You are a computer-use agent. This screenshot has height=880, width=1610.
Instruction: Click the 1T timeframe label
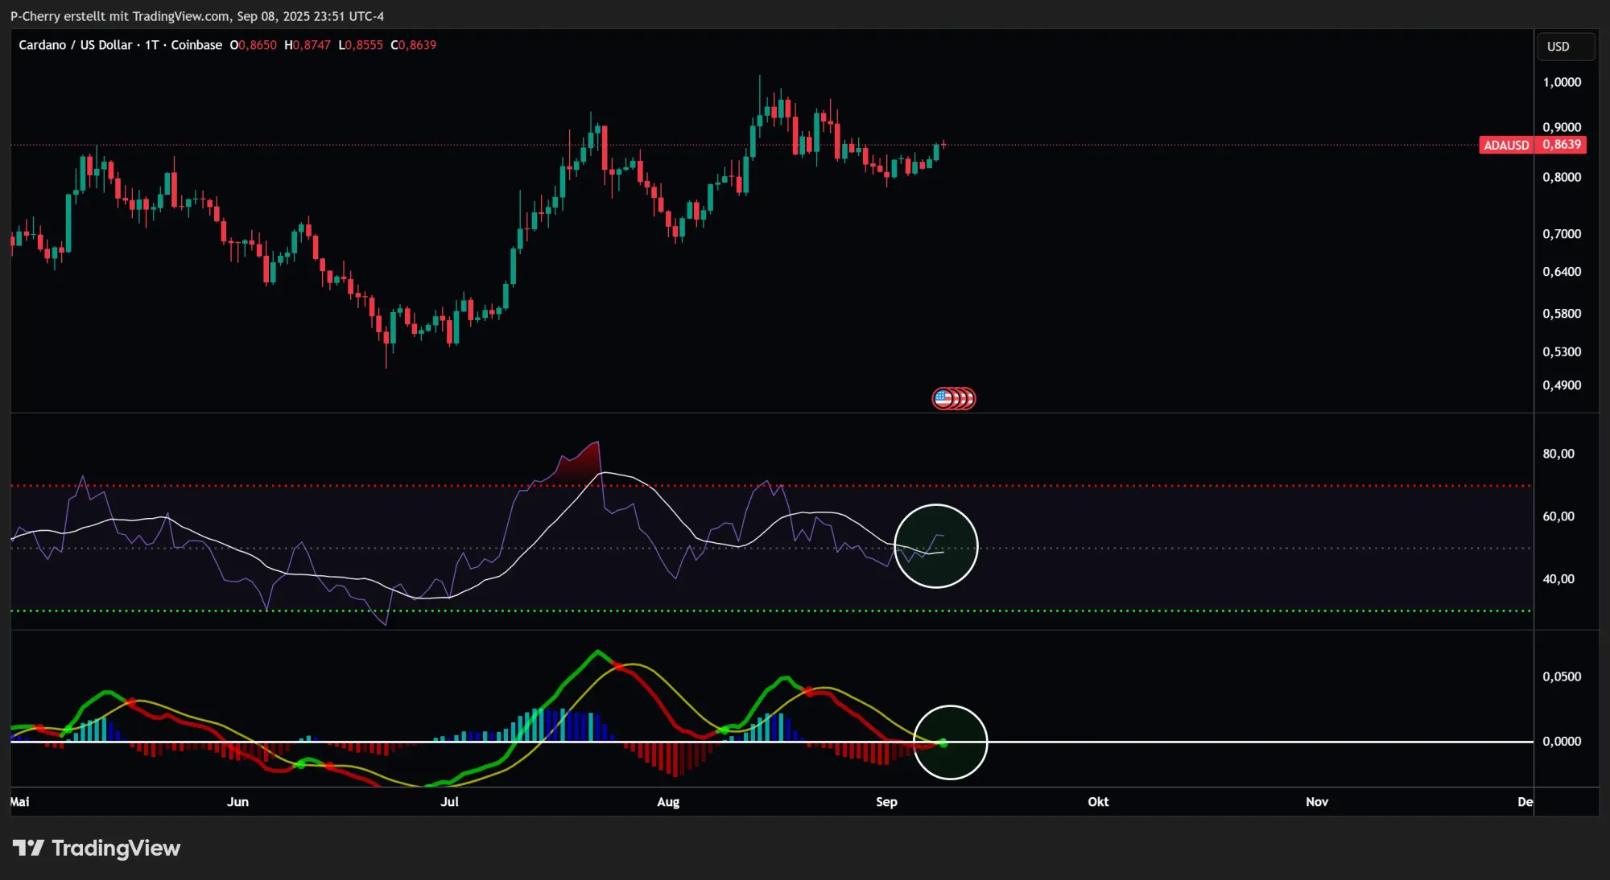pyautogui.click(x=152, y=45)
